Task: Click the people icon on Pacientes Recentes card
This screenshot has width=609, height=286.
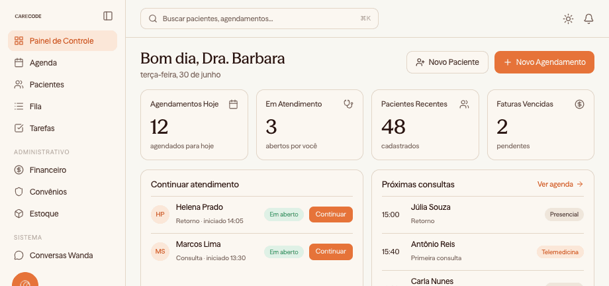Action: (464, 104)
